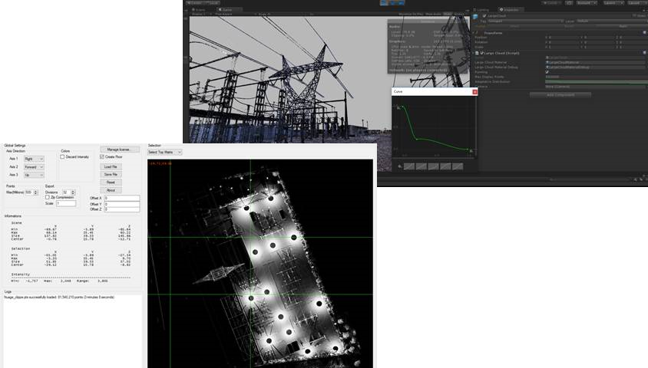Viewport: 648px width, 368px height.
Task: Toggle the Large Cloud (Script) enabled checkbox
Action: click(x=482, y=53)
